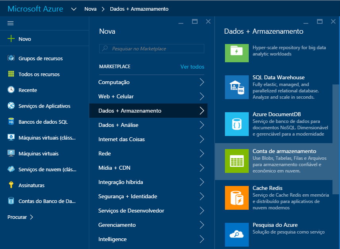Click the Recente clock icon
Screen dimensions: 340x249
[11, 90]
